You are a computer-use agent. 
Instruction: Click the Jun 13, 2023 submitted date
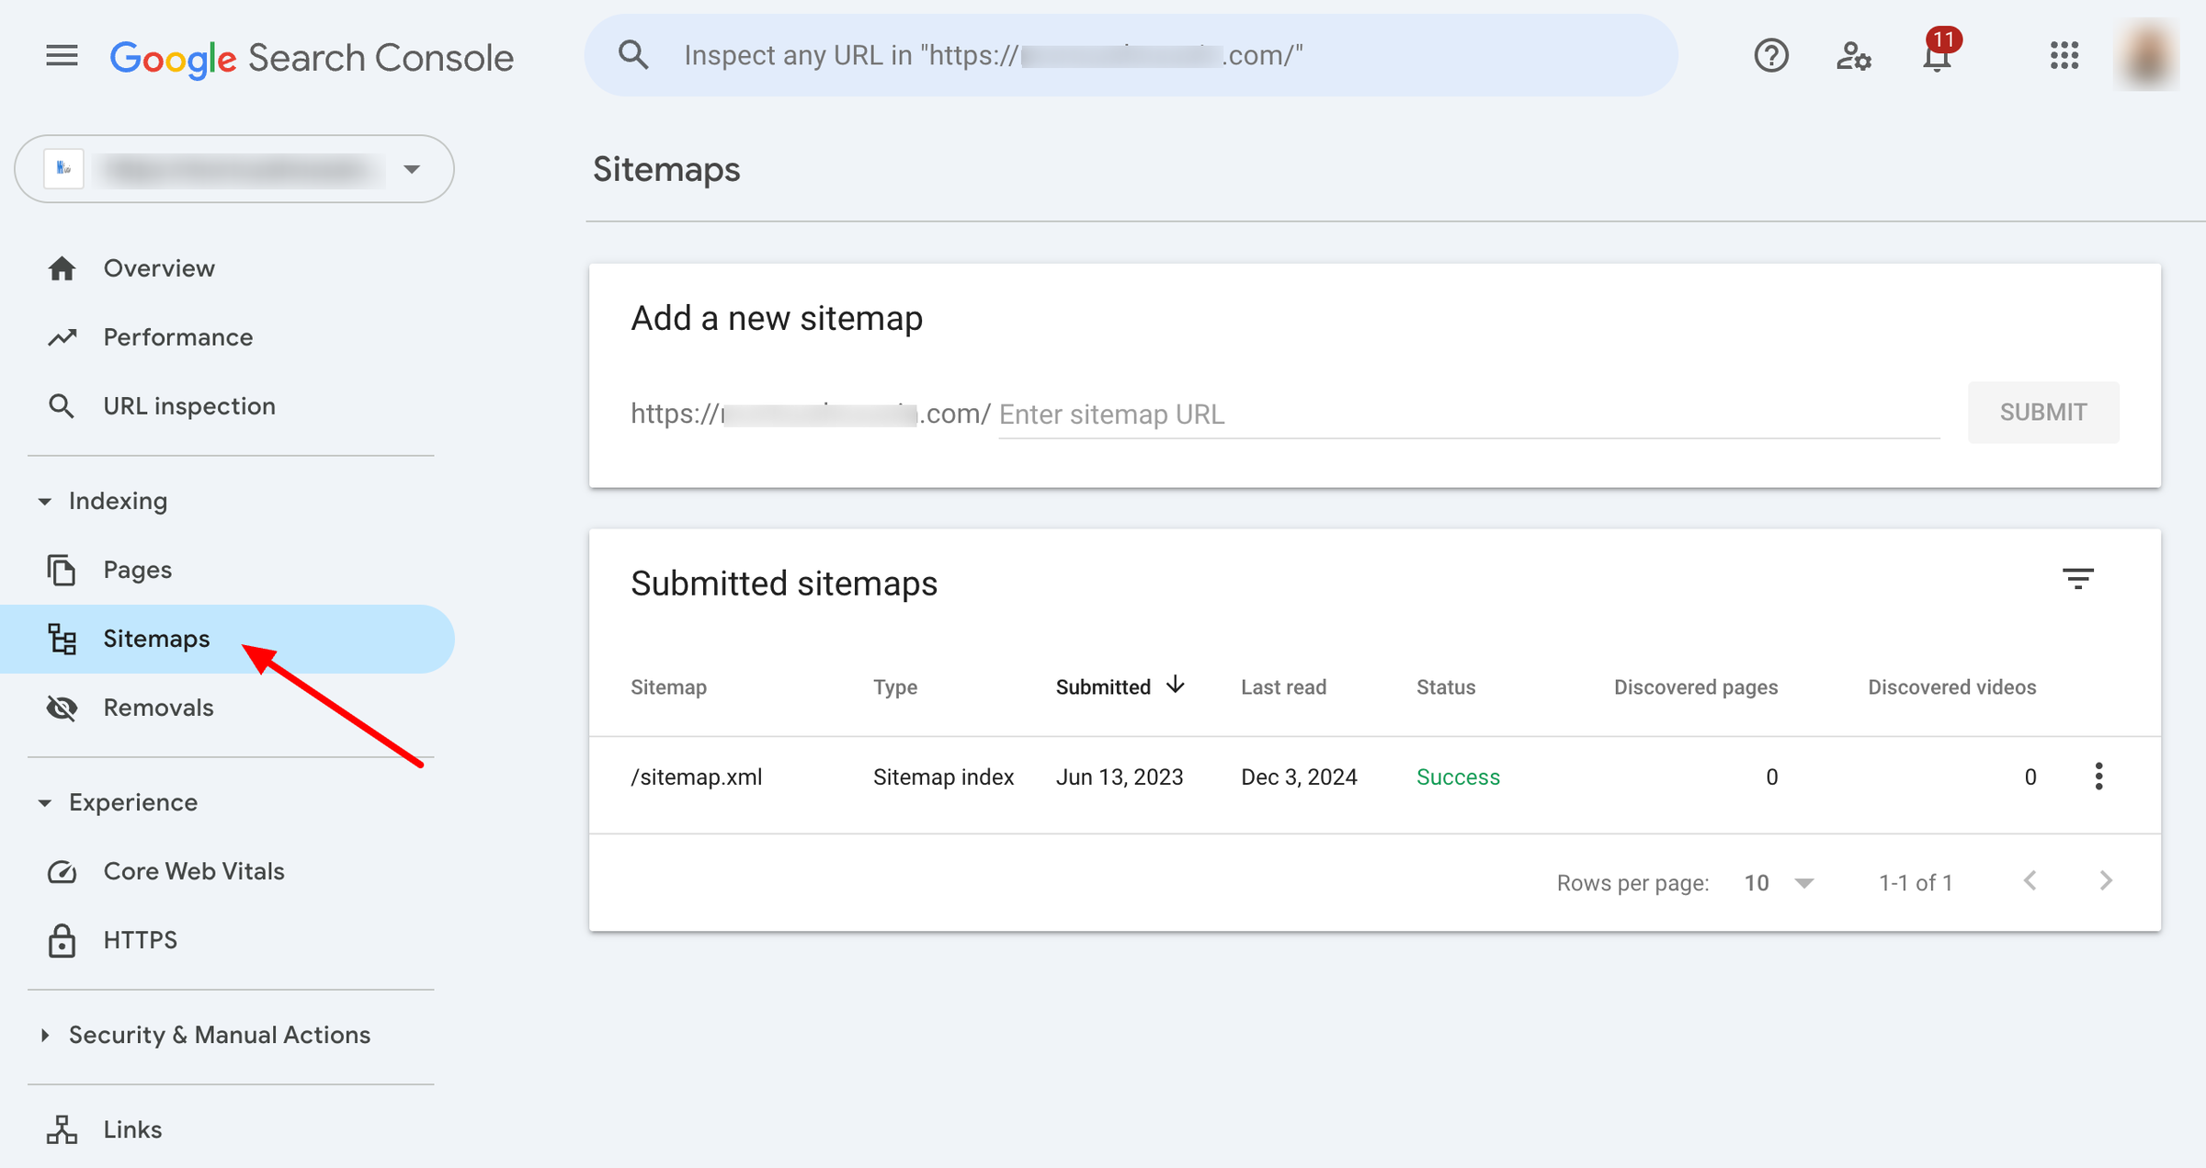(1120, 777)
